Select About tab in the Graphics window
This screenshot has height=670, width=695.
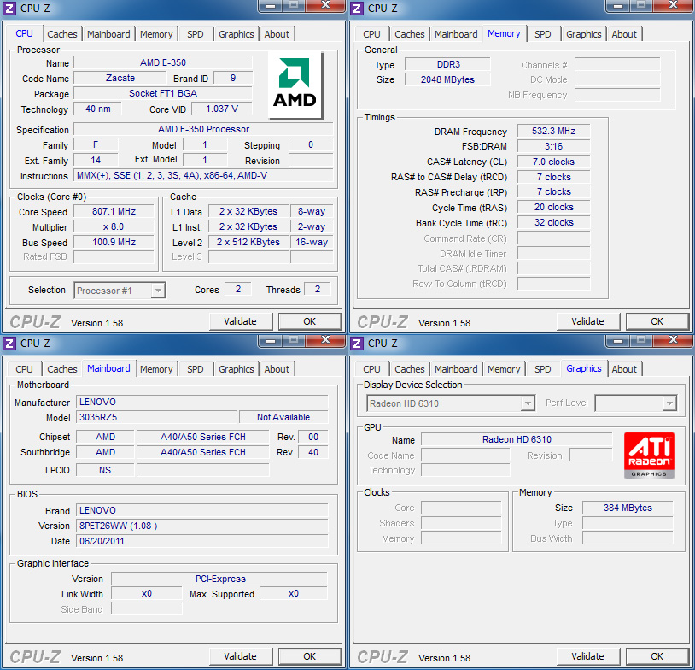tap(624, 369)
